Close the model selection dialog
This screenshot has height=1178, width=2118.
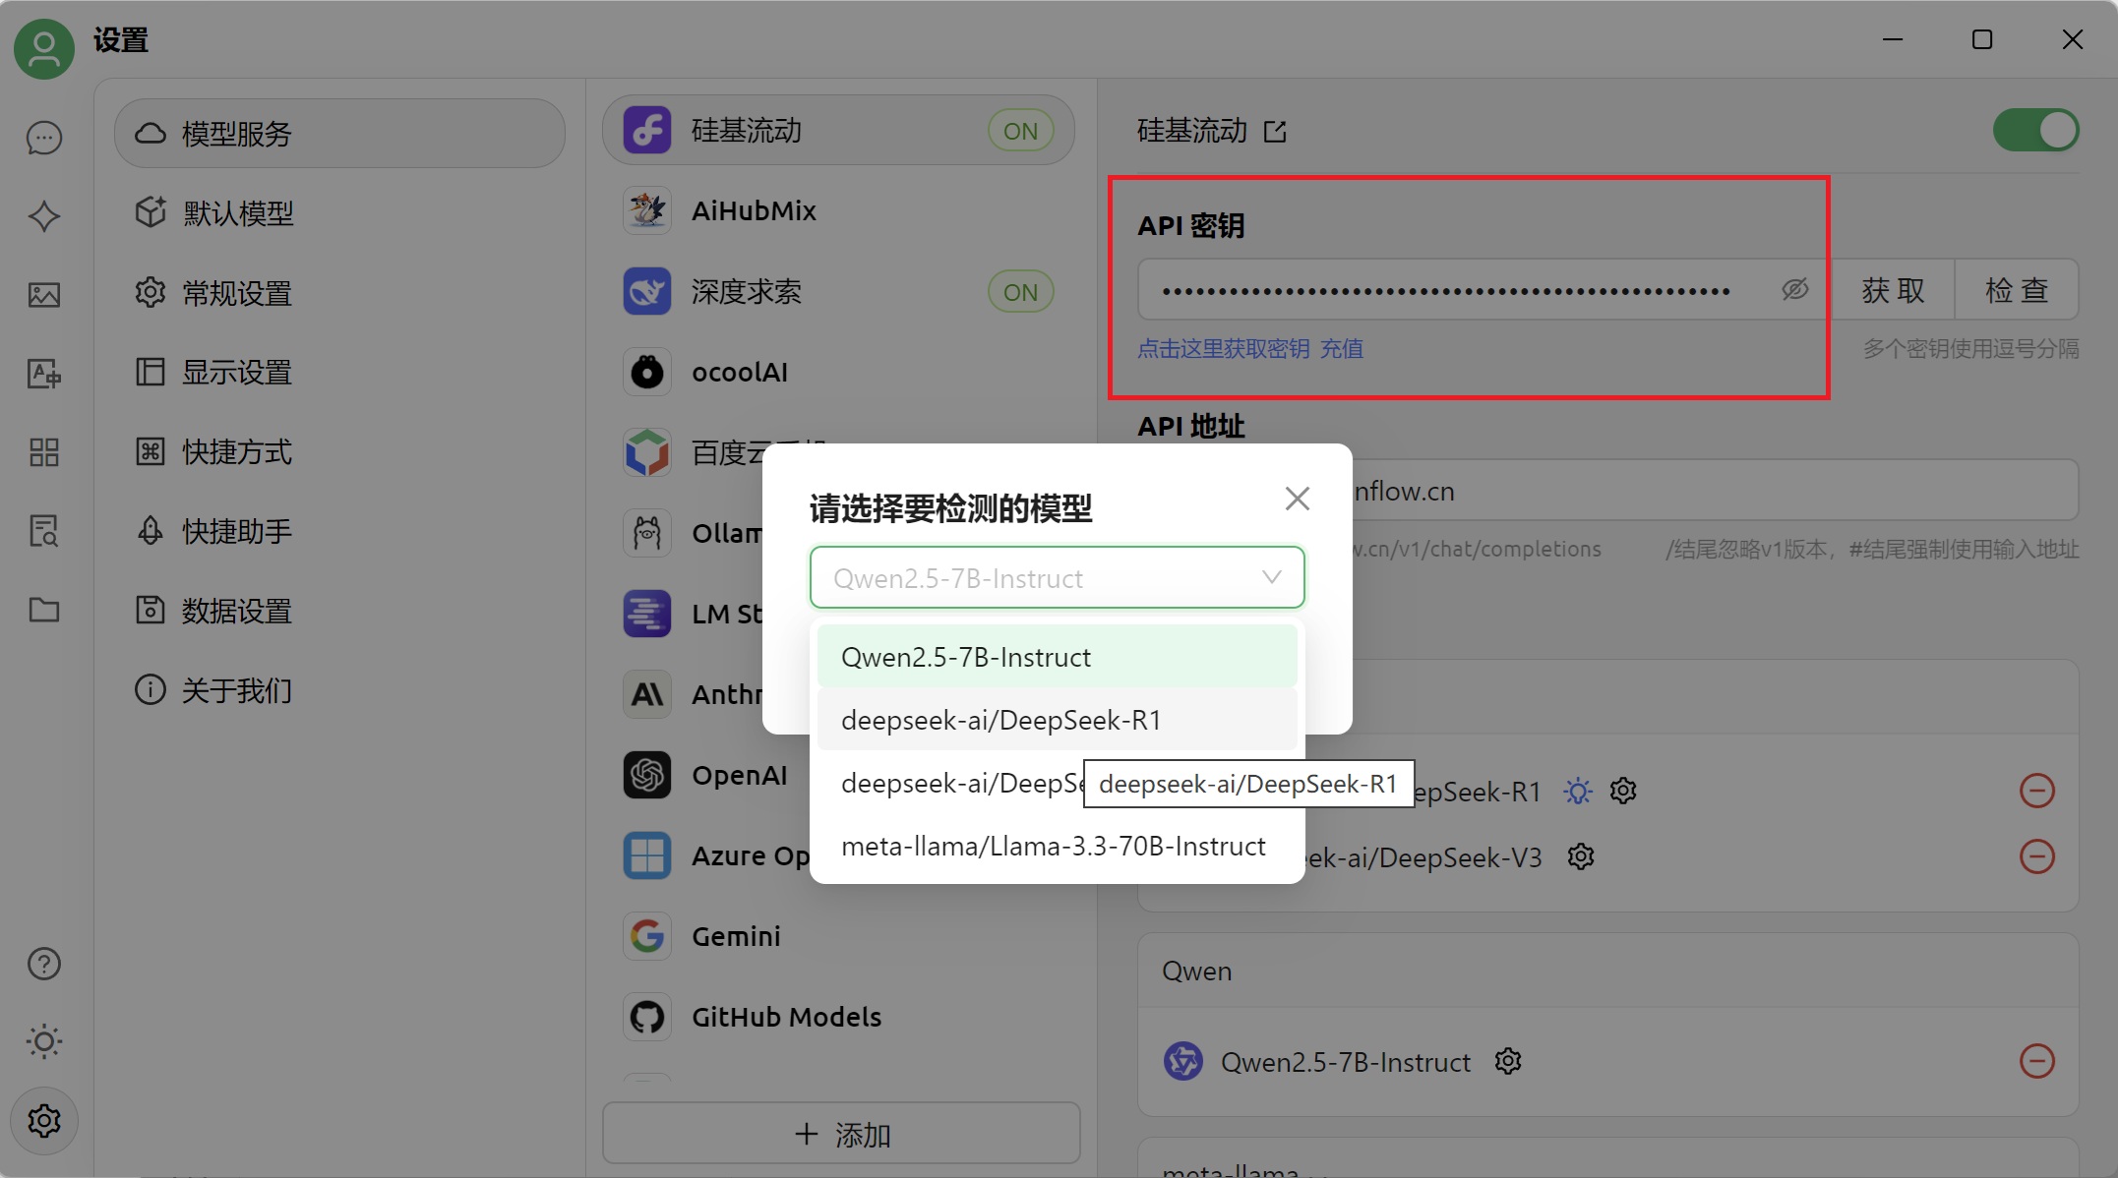[x=1298, y=499]
